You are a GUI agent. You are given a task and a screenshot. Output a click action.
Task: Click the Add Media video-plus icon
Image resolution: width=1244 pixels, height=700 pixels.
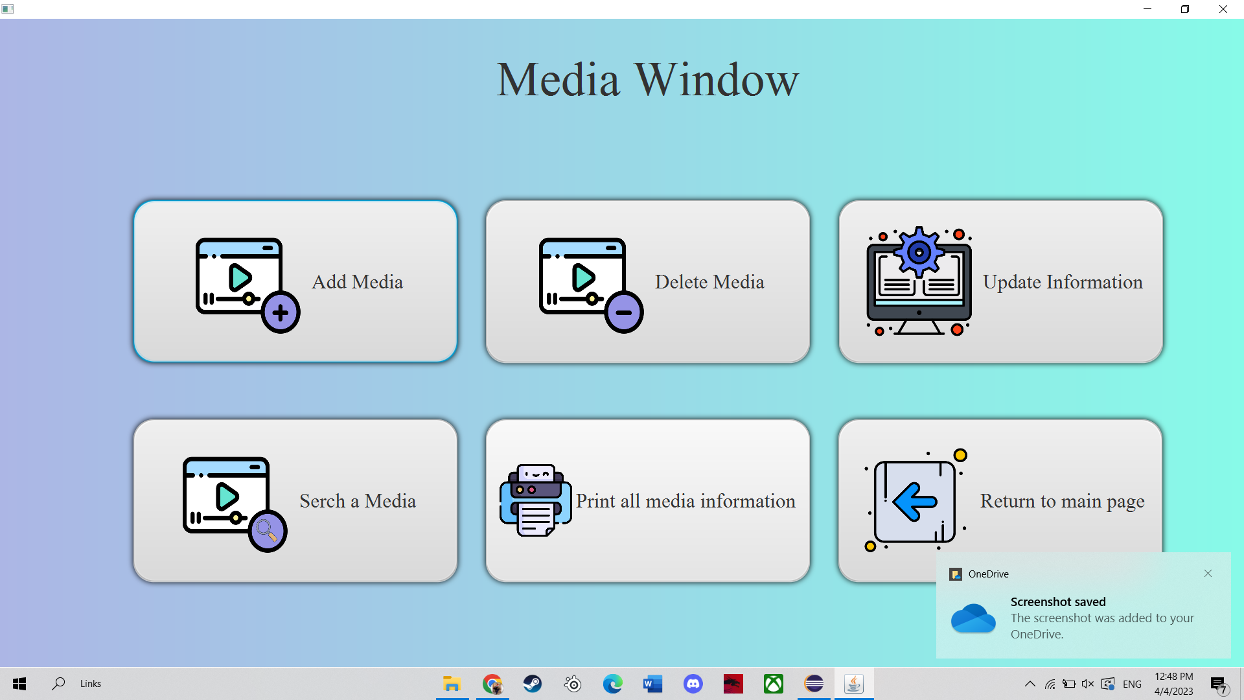[248, 285]
